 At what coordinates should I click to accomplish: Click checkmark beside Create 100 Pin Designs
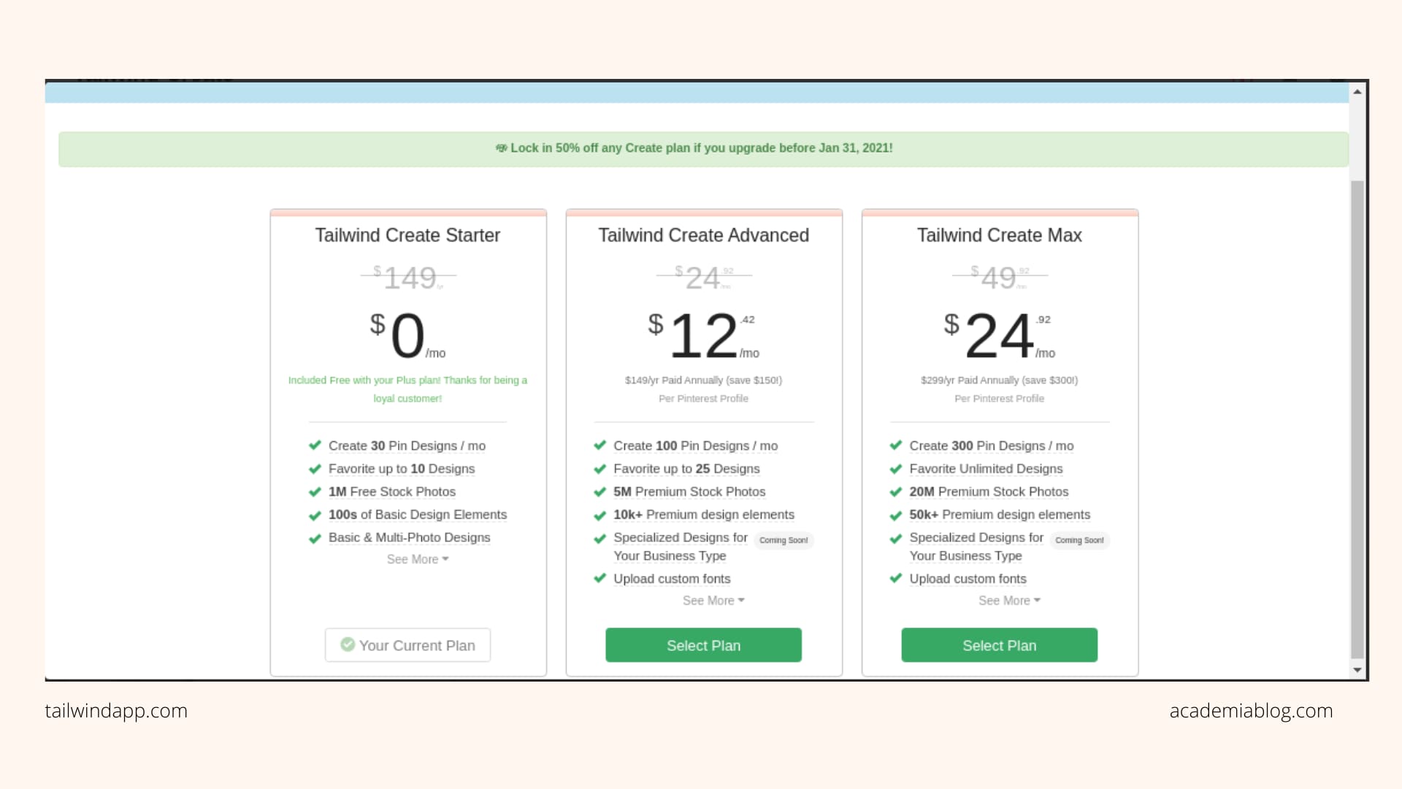pos(600,445)
